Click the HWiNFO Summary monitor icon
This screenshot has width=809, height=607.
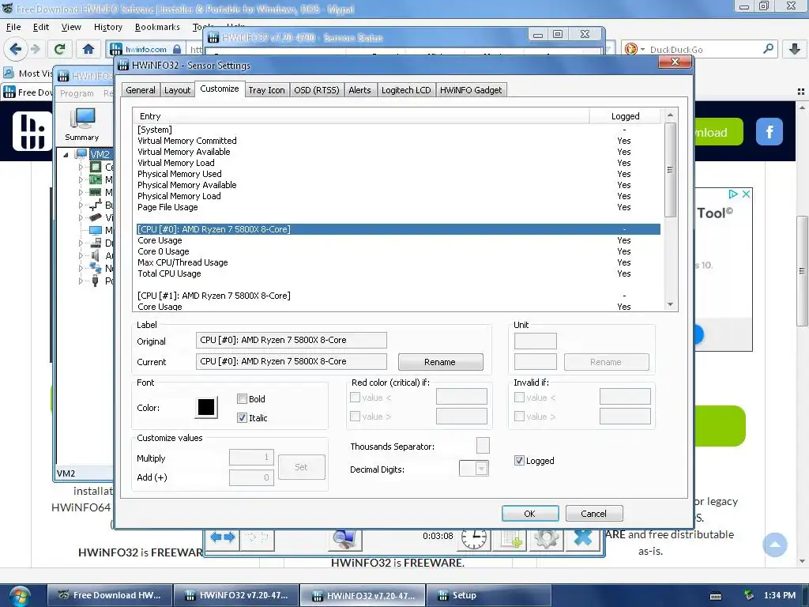(82, 119)
